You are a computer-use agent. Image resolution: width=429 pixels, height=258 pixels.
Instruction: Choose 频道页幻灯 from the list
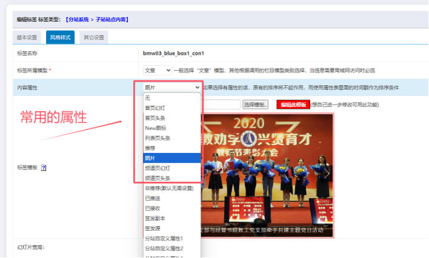[158, 168]
